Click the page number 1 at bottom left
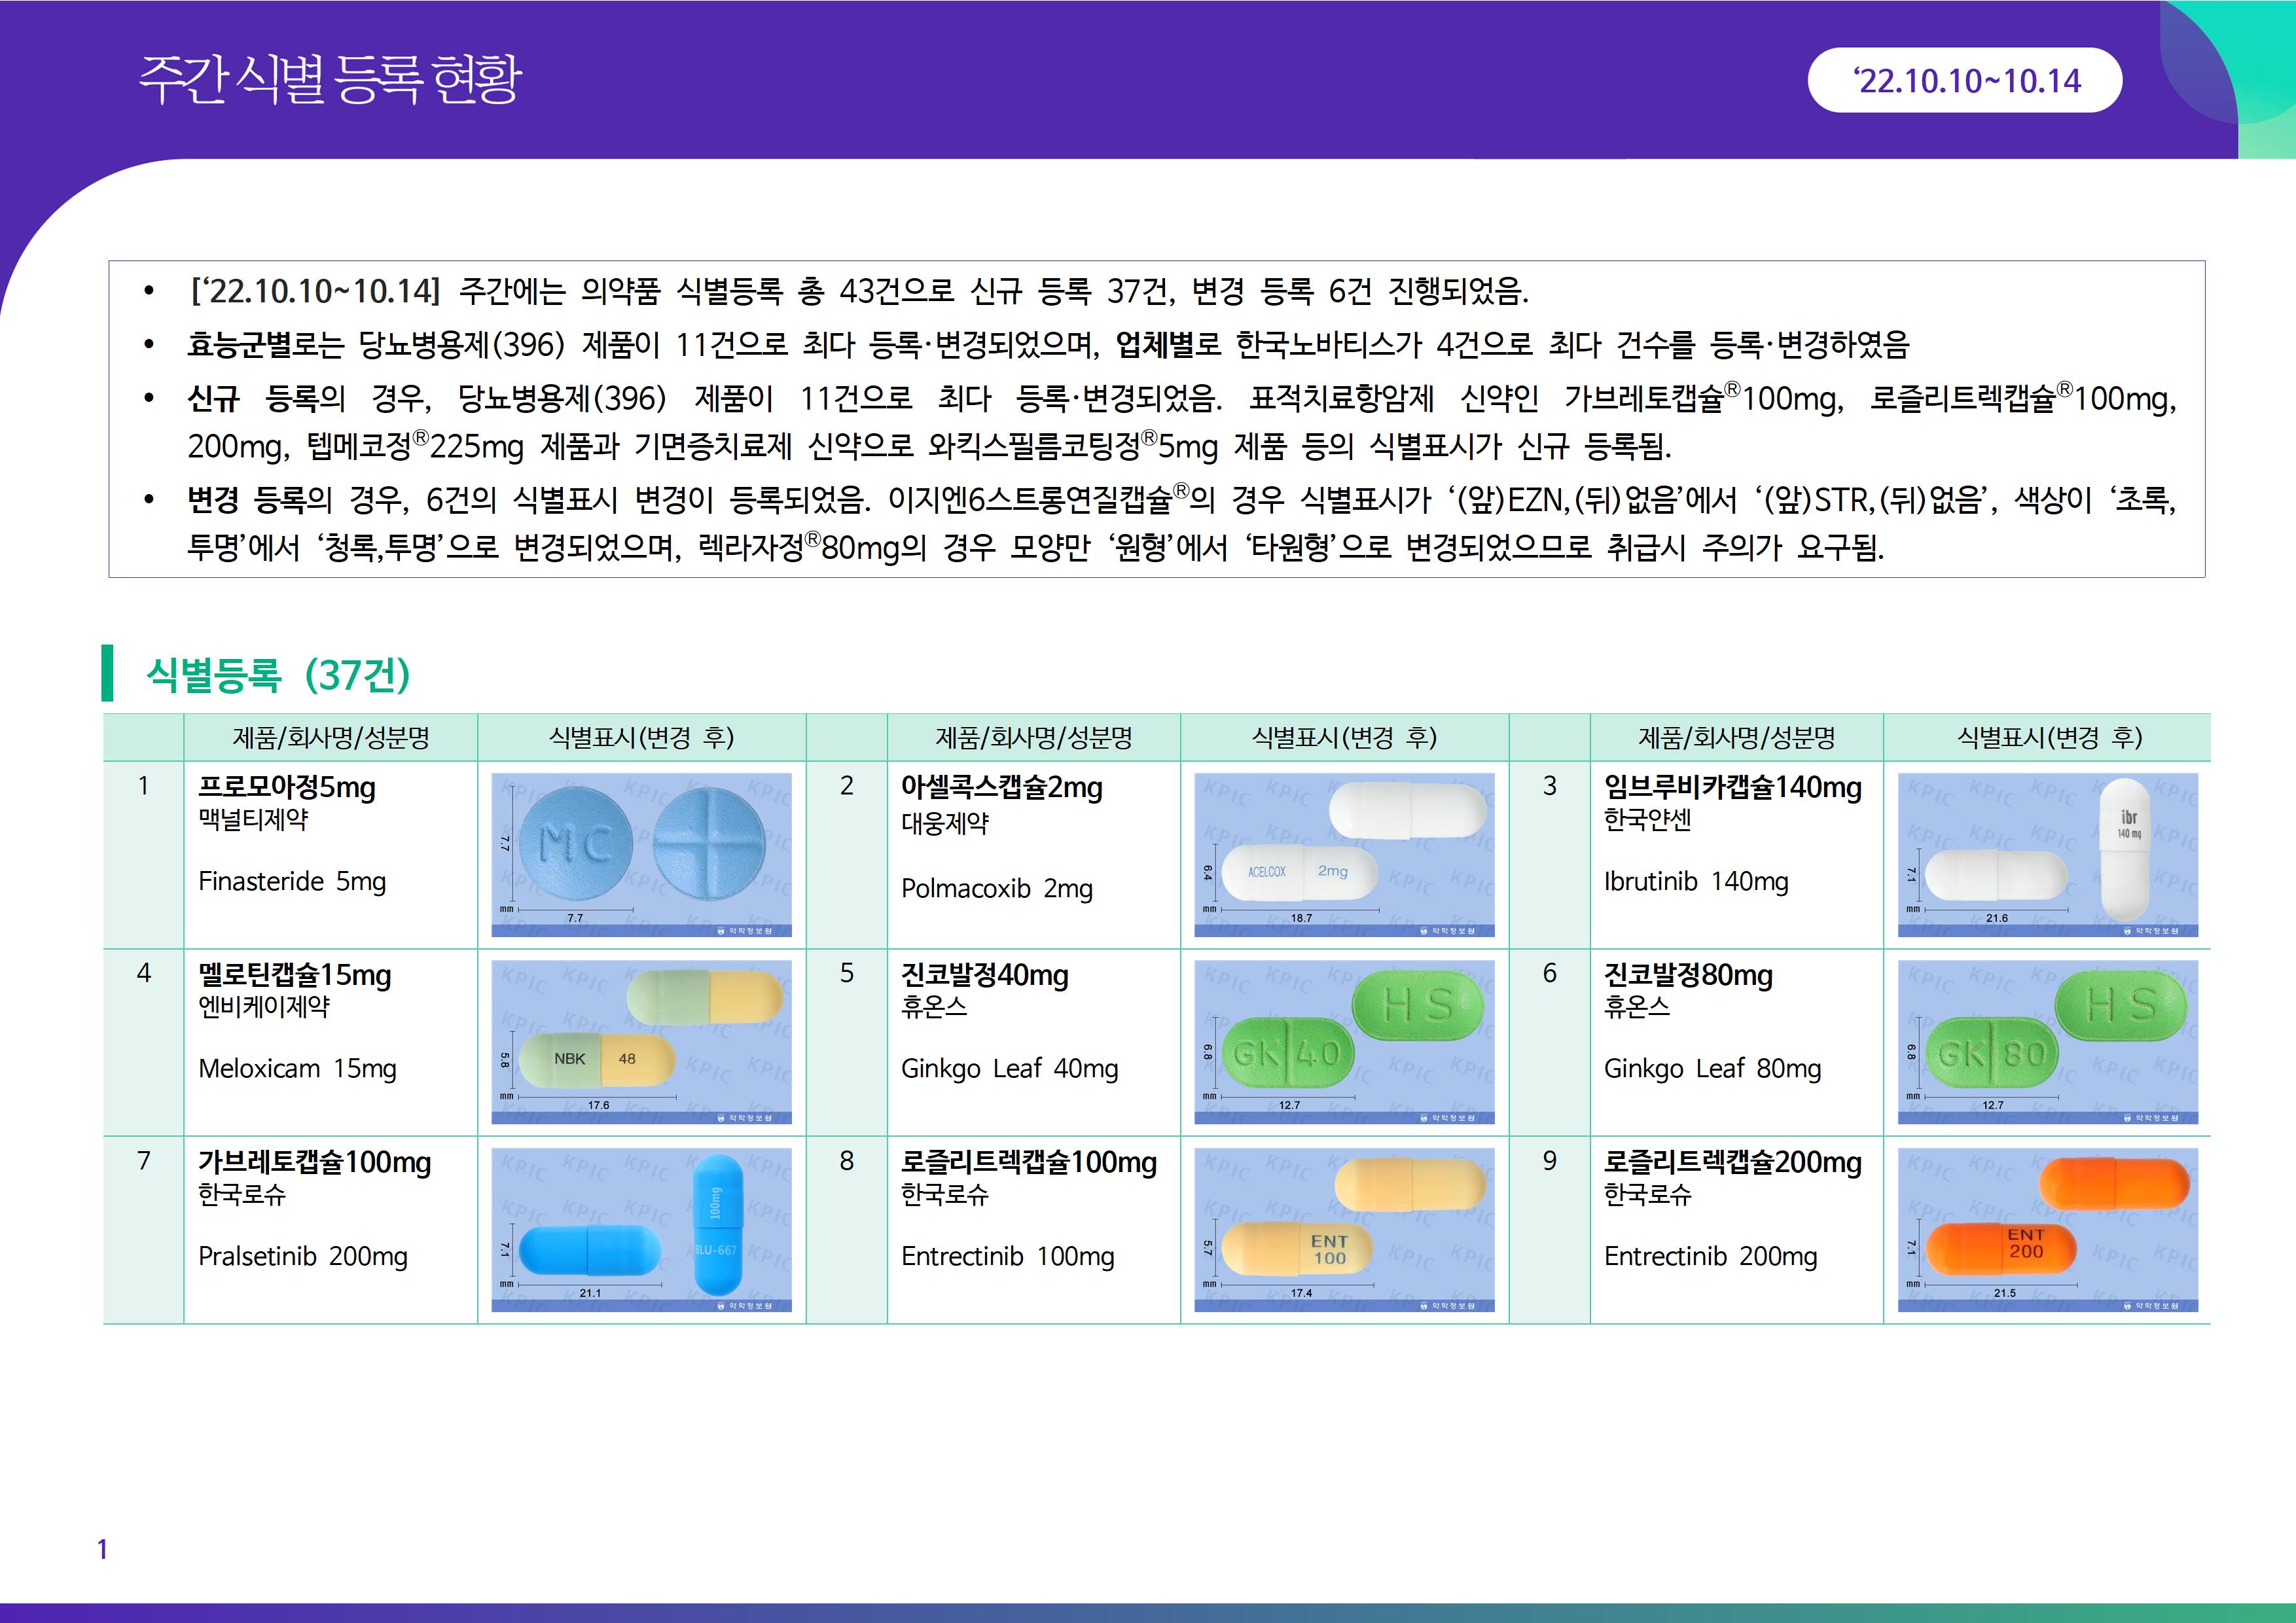Viewport: 2296px width, 1623px height. (102, 1549)
